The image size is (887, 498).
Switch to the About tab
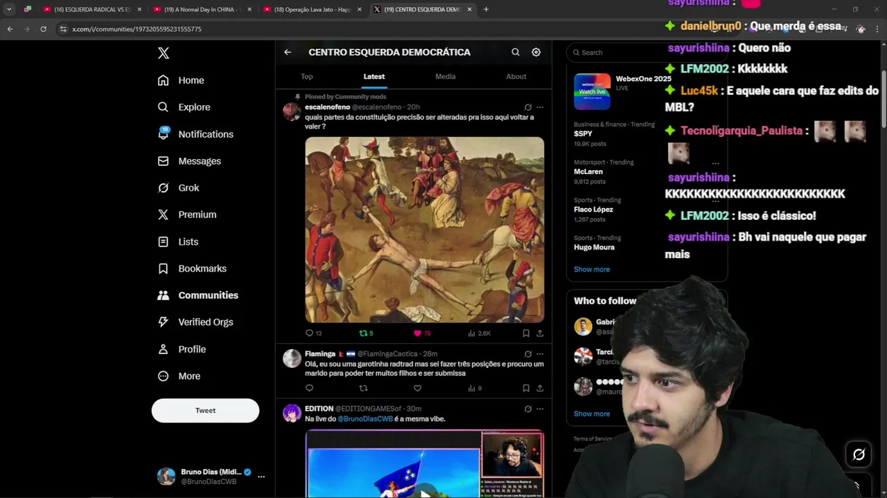[x=516, y=77]
